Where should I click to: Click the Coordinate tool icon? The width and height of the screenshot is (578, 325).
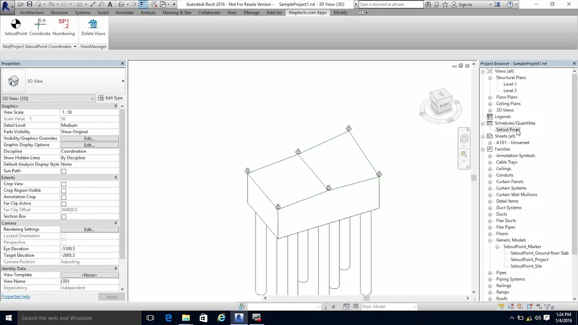click(x=40, y=27)
